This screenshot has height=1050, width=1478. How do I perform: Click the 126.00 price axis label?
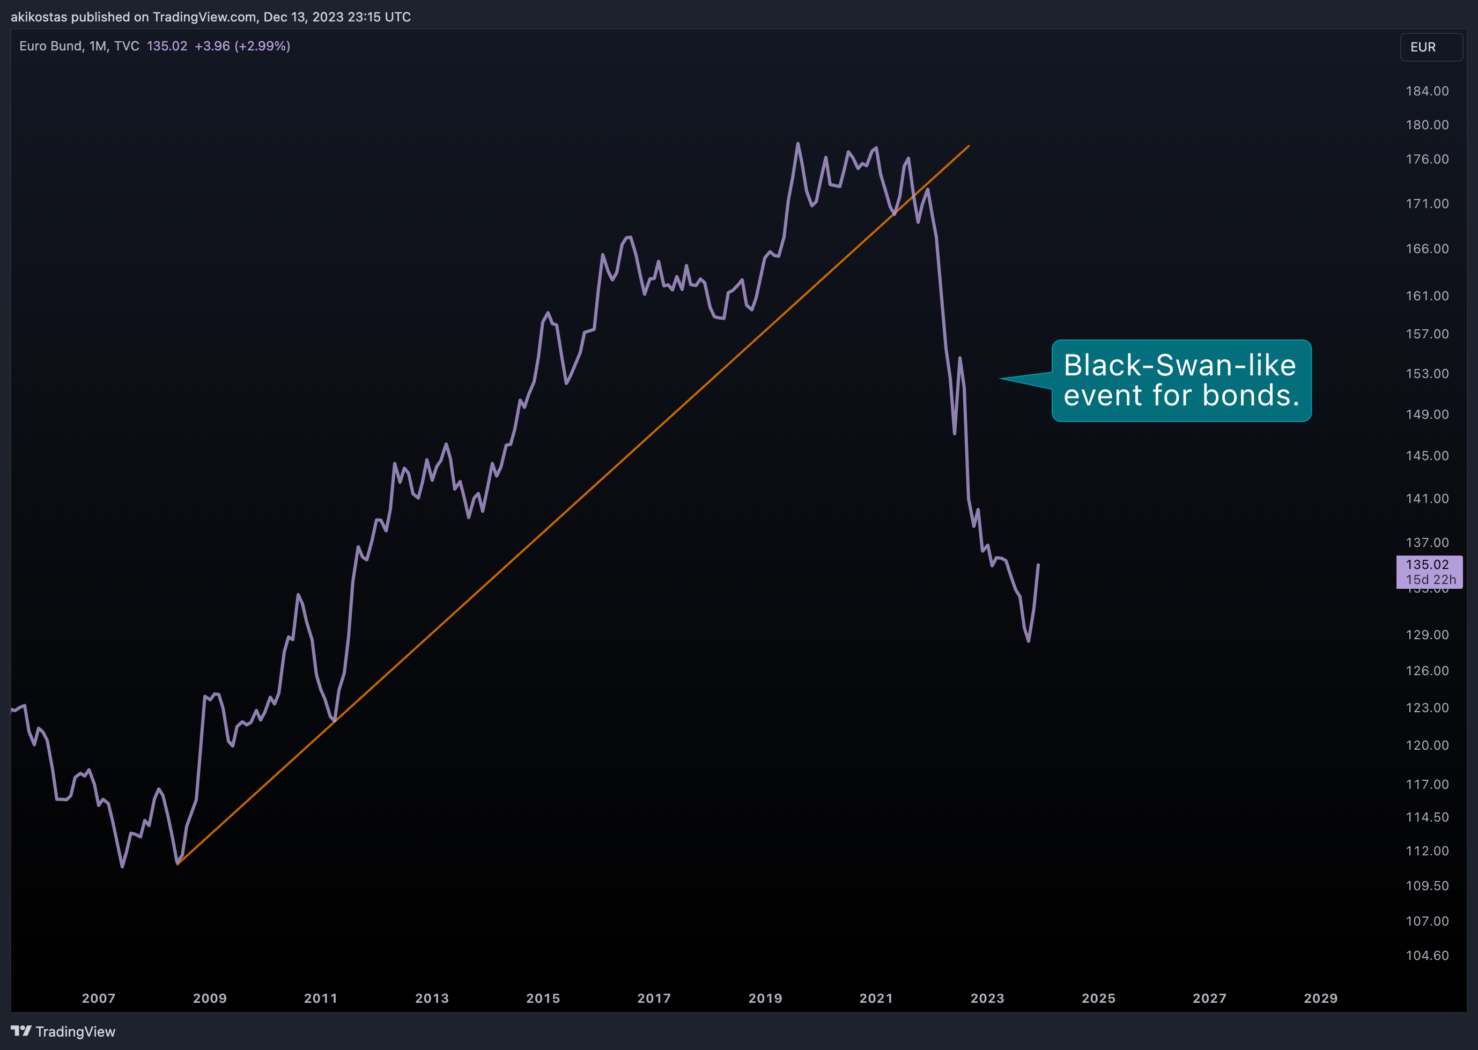(1427, 671)
